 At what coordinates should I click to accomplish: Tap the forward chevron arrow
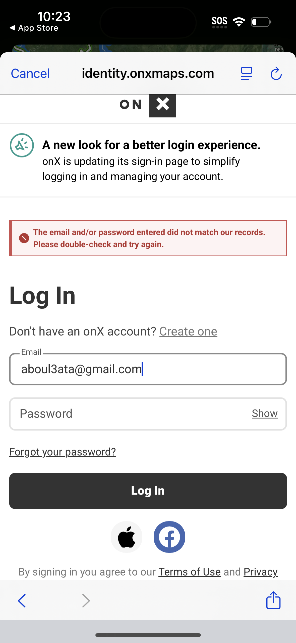click(86, 601)
